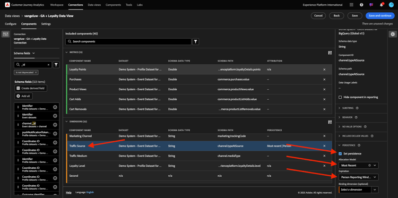The image size is (398, 198).
Task: Remove the Is not deprecated filter tag
Action: click(x=36, y=72)
